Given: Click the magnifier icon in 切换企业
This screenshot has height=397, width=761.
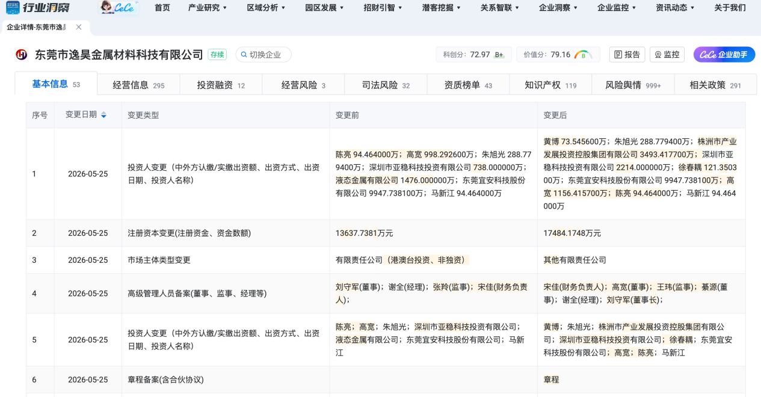Looking at the screenshot, I should (x=244, y=55).
